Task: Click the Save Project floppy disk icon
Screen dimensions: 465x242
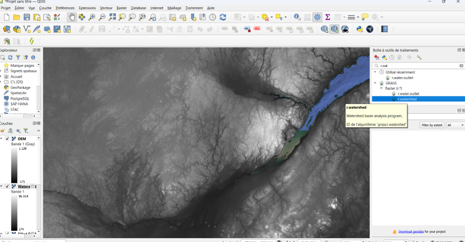Action: (x=26, y=17)
